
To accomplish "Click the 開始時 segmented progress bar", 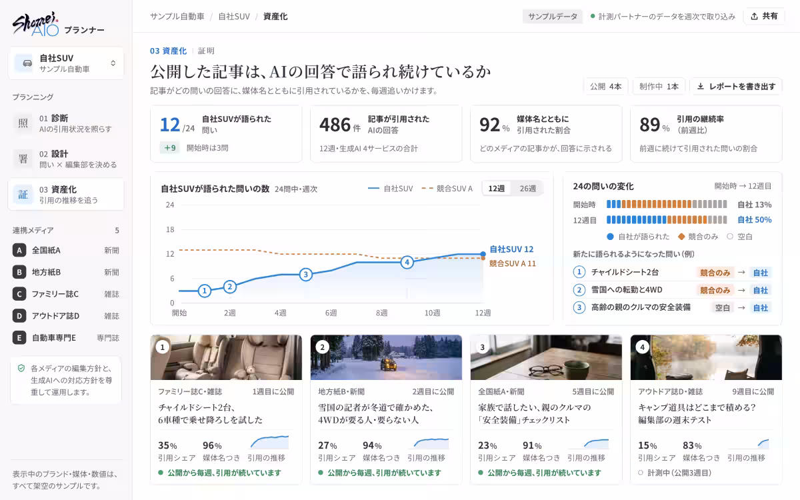I will tap(667, 205).
